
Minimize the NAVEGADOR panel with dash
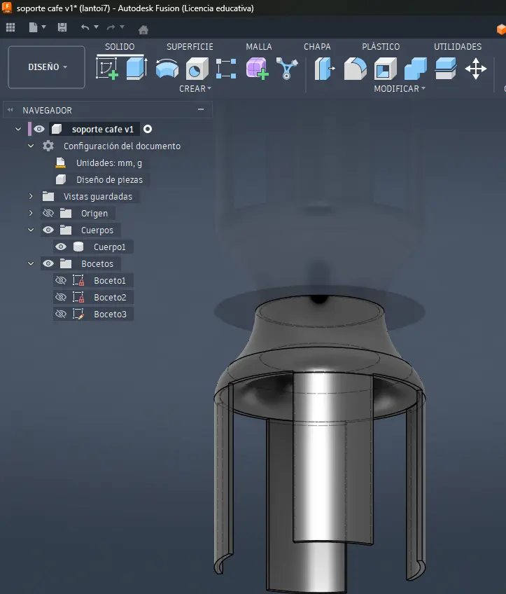point(201,109)
